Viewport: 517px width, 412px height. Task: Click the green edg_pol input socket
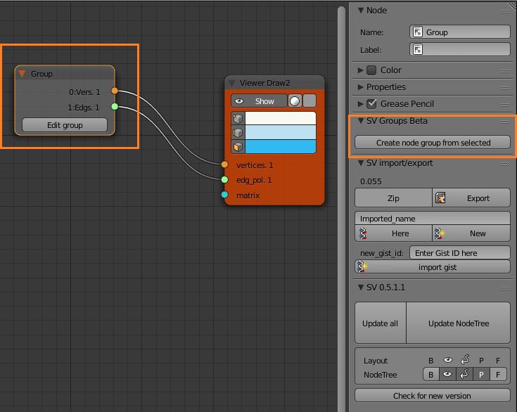click(224, 179)
